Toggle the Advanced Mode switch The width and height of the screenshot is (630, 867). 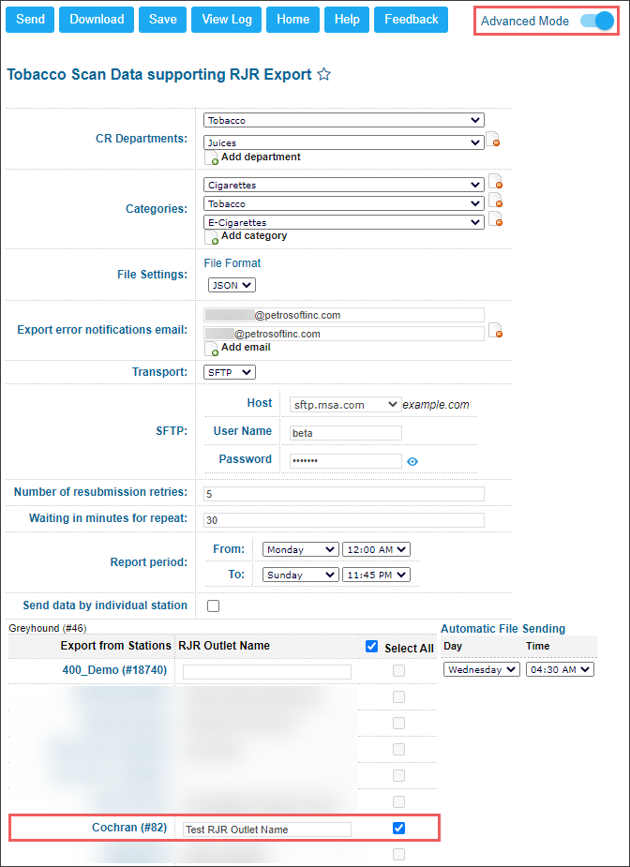[x=597, y=21]
